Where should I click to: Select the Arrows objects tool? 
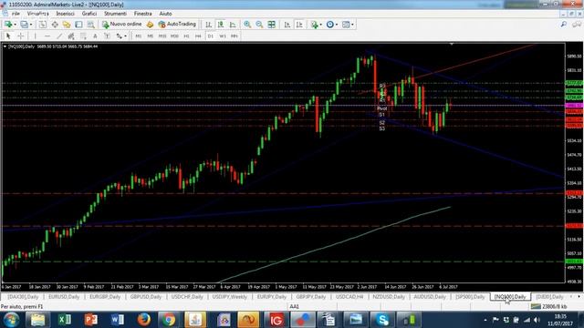coord(120,36)
